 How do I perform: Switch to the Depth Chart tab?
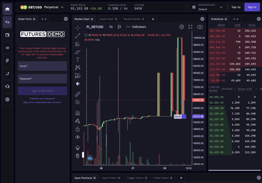[x=107, y=19]
